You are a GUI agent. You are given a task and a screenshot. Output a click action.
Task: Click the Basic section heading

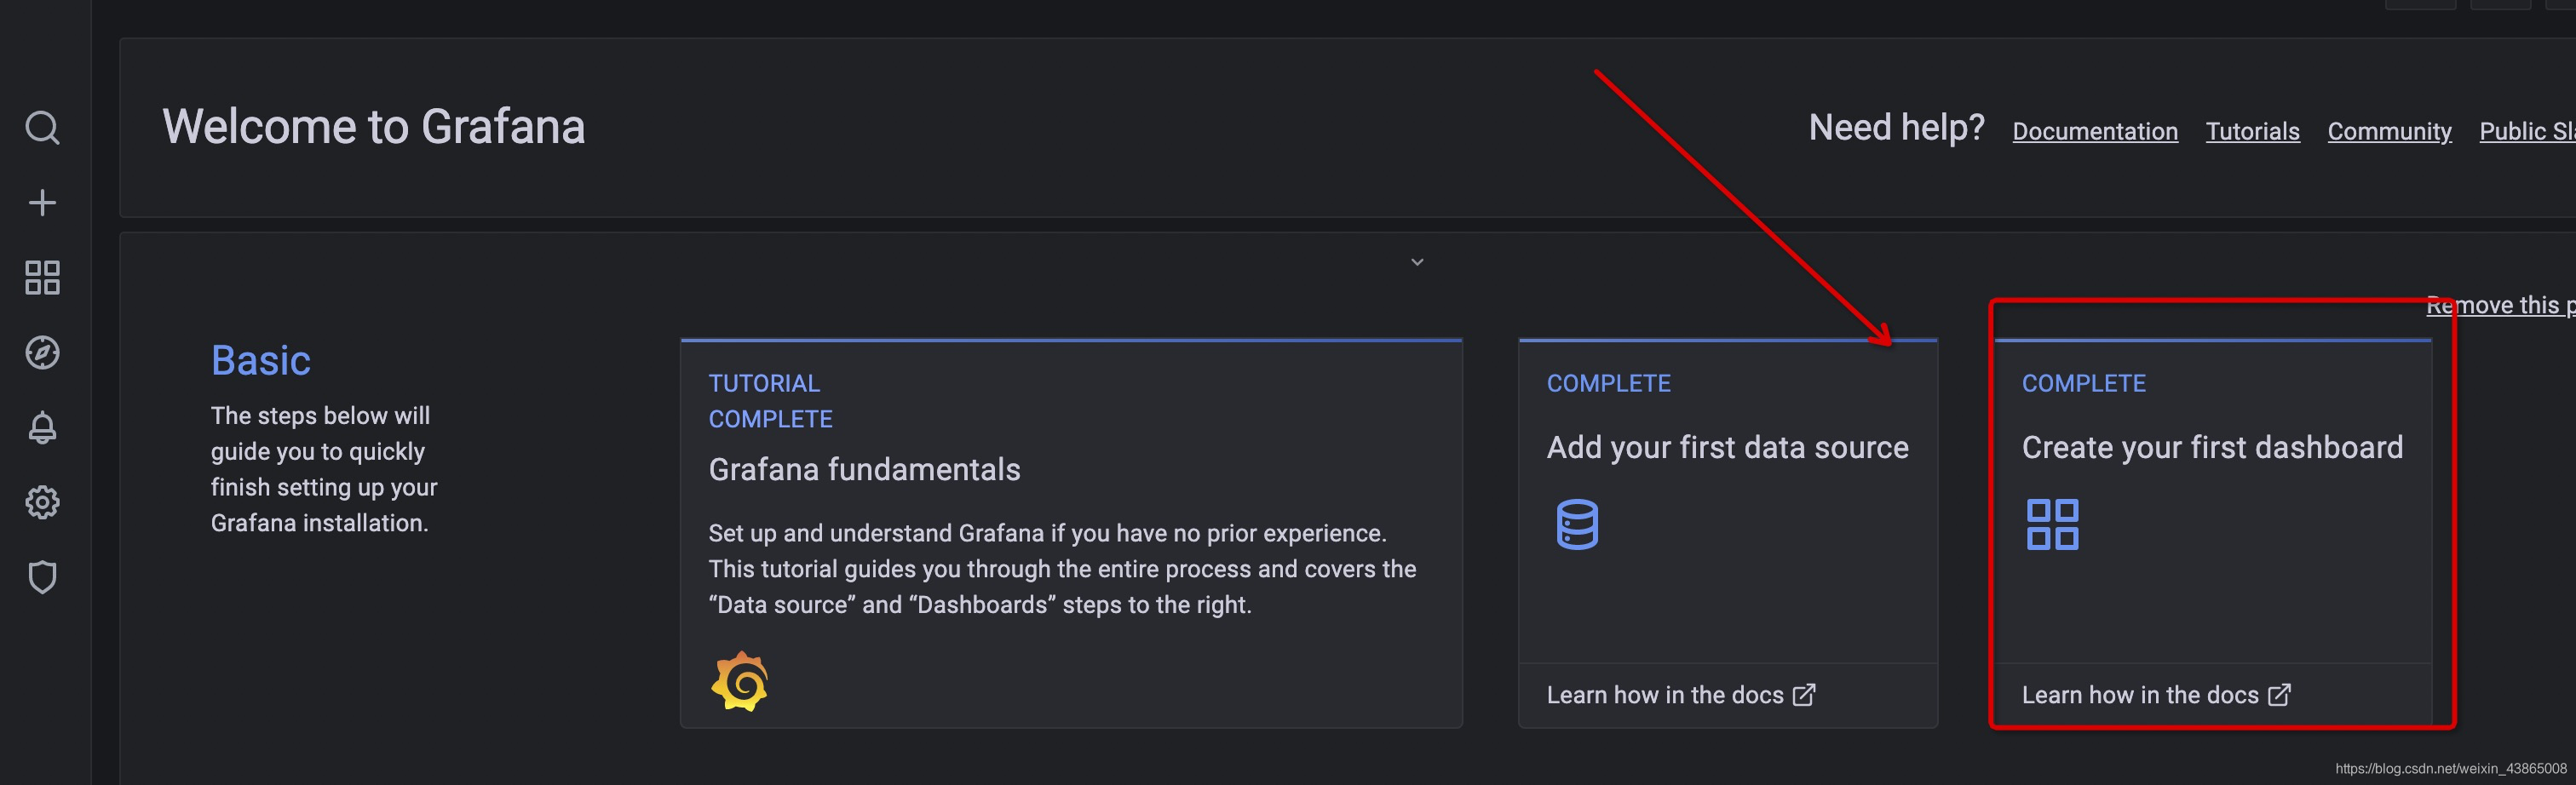260,360
